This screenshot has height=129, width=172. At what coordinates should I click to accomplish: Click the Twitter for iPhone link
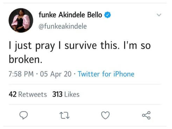[106, 74]
